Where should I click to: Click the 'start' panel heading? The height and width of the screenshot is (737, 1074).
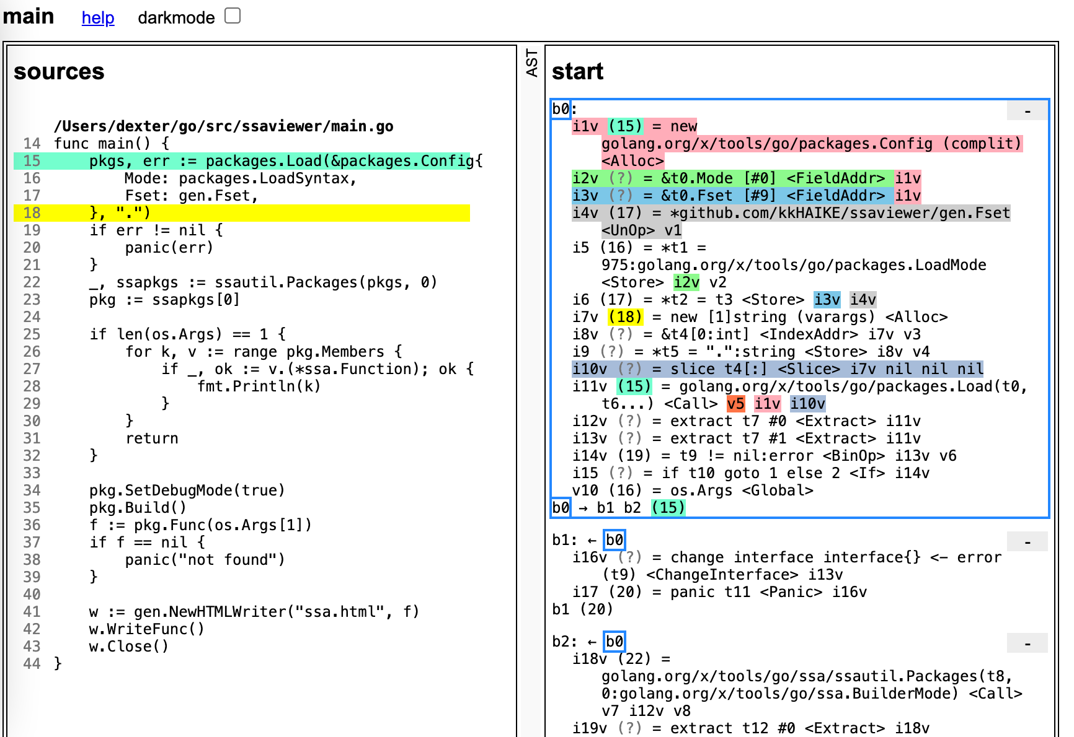click(x=577, y=72)
